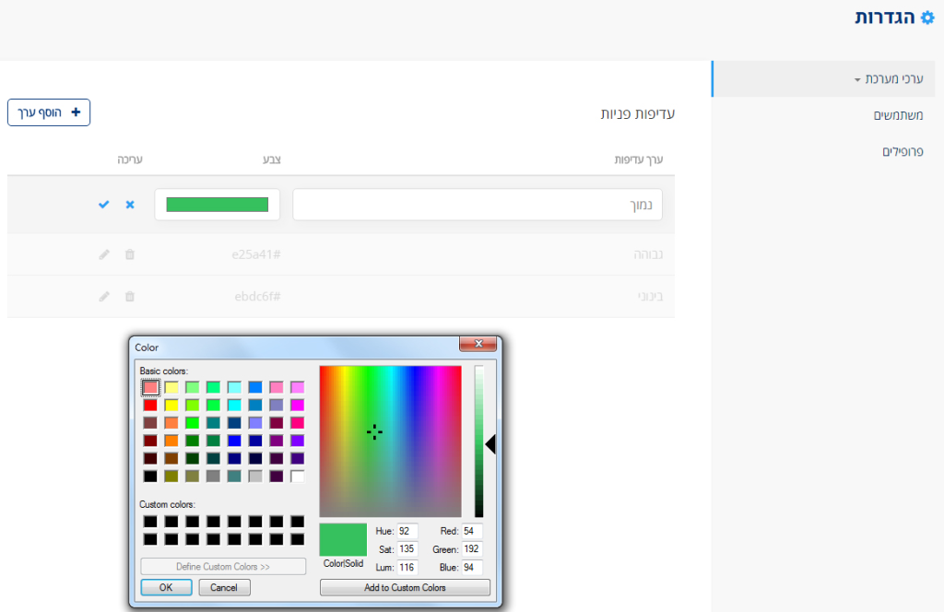The image size is (944, 612).
Task: Click the crosshair in the color spectrum
Action: point(374,431)
